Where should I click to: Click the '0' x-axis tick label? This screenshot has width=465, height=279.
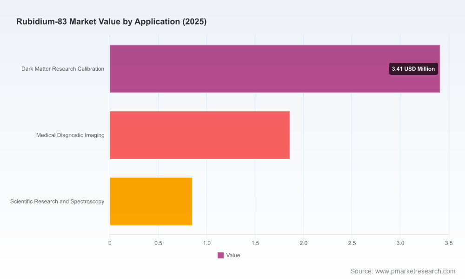110,243
